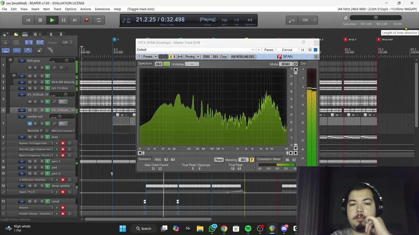Arm the transport Record button

86,20
